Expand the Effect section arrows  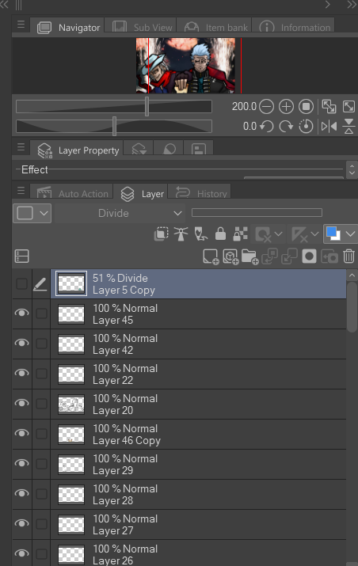pos(352,169)
